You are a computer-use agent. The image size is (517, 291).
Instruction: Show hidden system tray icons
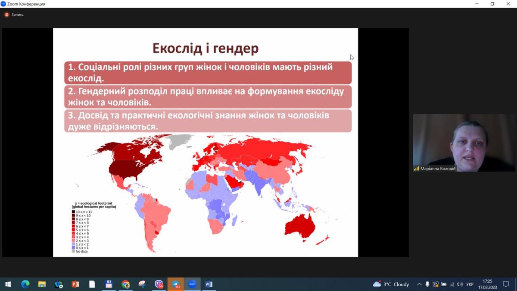coord(419,284)
